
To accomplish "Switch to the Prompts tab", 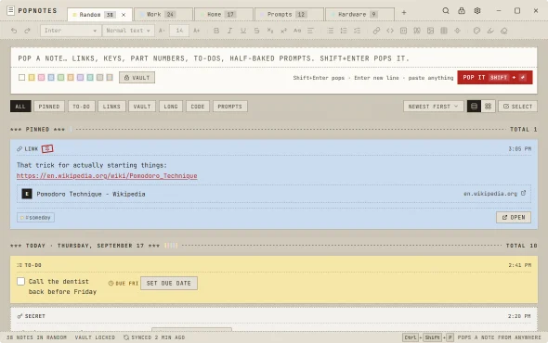I will pyautogui.click(x=290, y=14).
